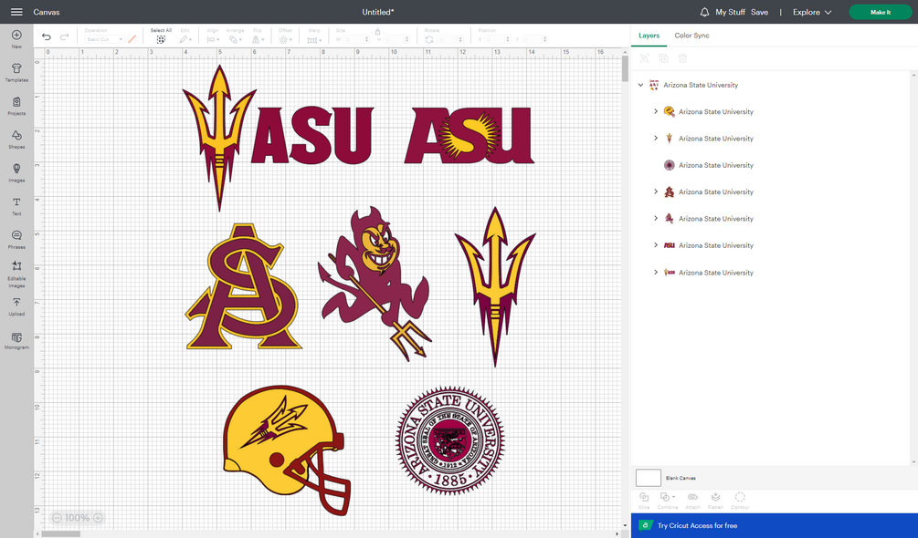Click the Rotate icon in the toolbar
The width and height of the screenshot is (918, 538).
(429, 39)
